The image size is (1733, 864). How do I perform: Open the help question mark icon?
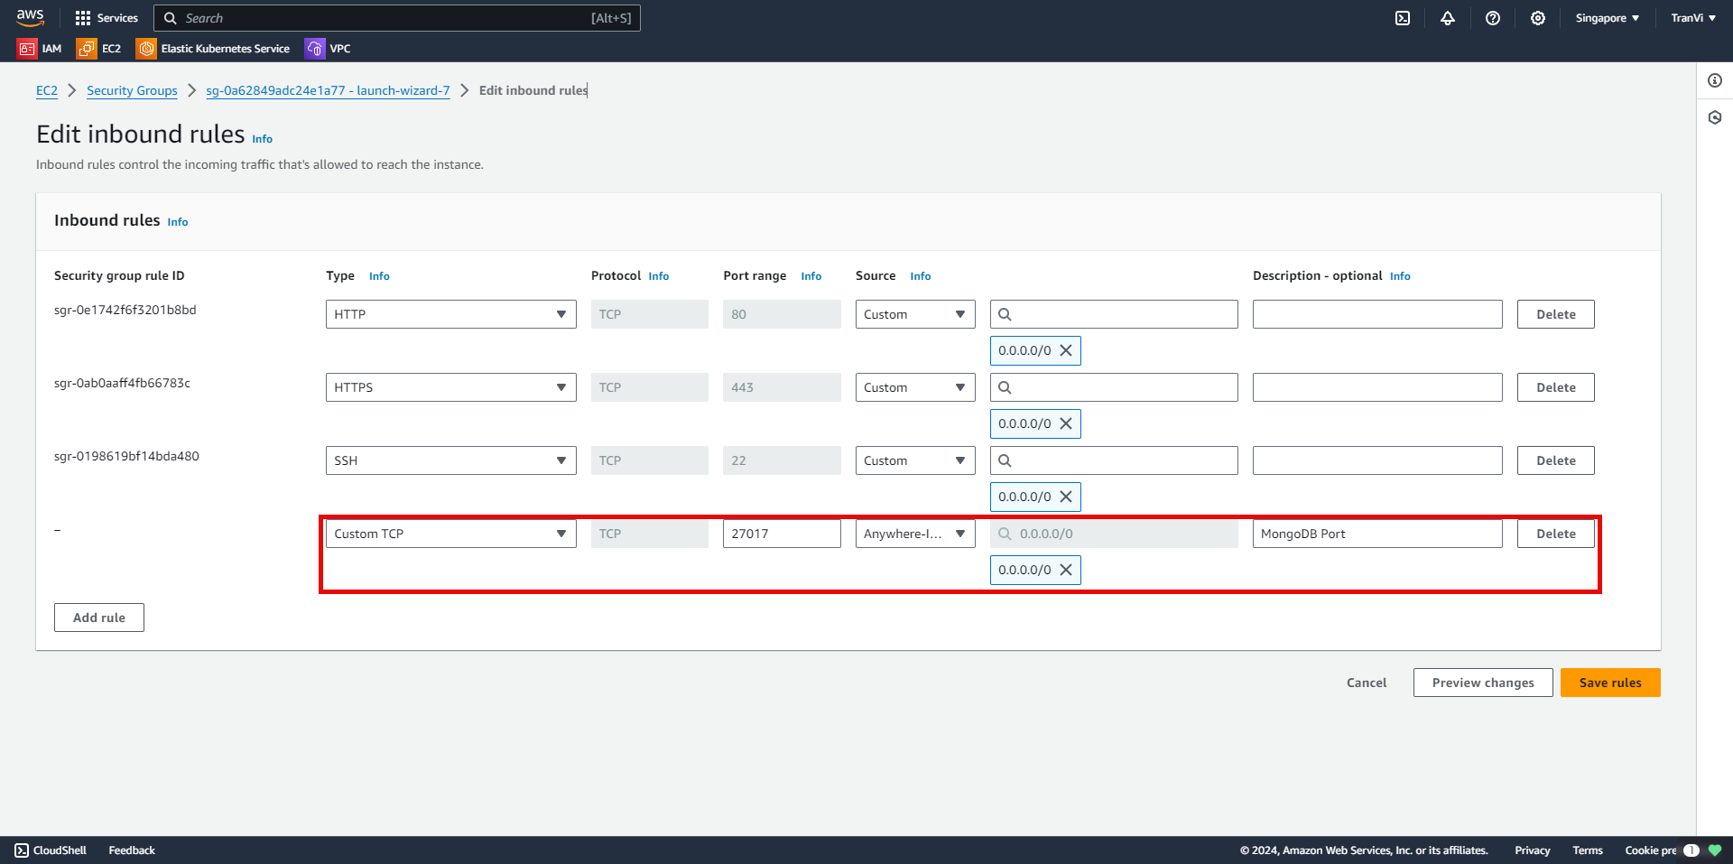coord(1493,18)
